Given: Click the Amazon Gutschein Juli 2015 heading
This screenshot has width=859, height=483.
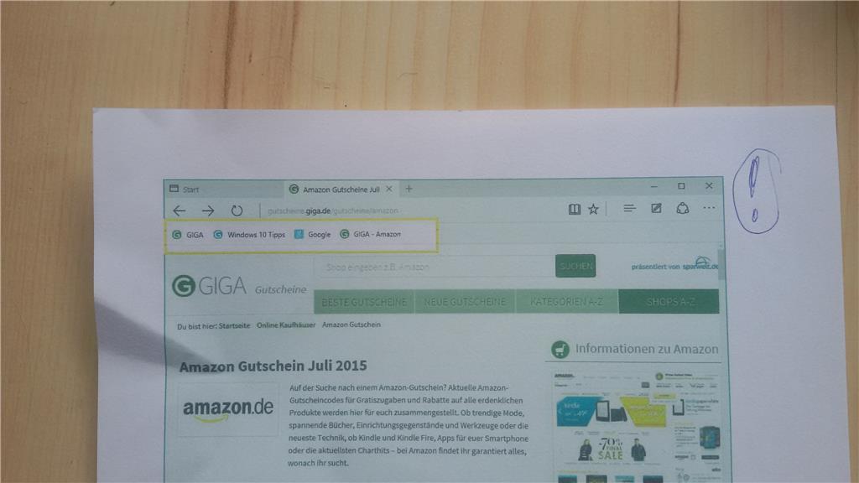Looking at the screenshot, I should pos(273,366).
